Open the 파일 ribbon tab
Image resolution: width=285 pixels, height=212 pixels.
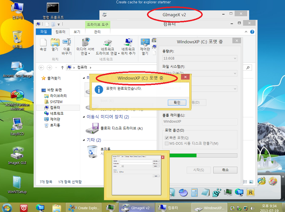tap(44, 32)
